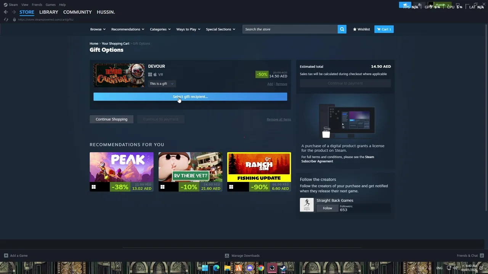488x274 pixels.
Task: Go forward with the forward arrow
Action: coord(13,12)
